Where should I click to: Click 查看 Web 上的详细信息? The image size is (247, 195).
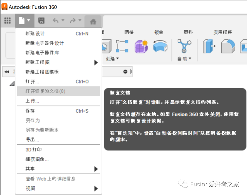(58, 179)
